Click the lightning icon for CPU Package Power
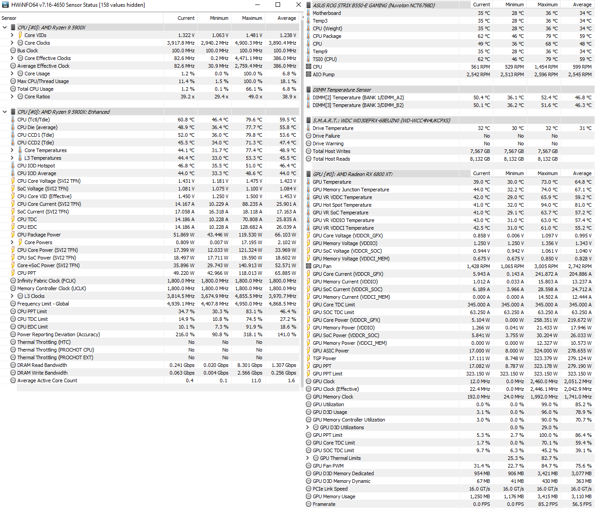This screenshot has height=510, width=595. 13,235
